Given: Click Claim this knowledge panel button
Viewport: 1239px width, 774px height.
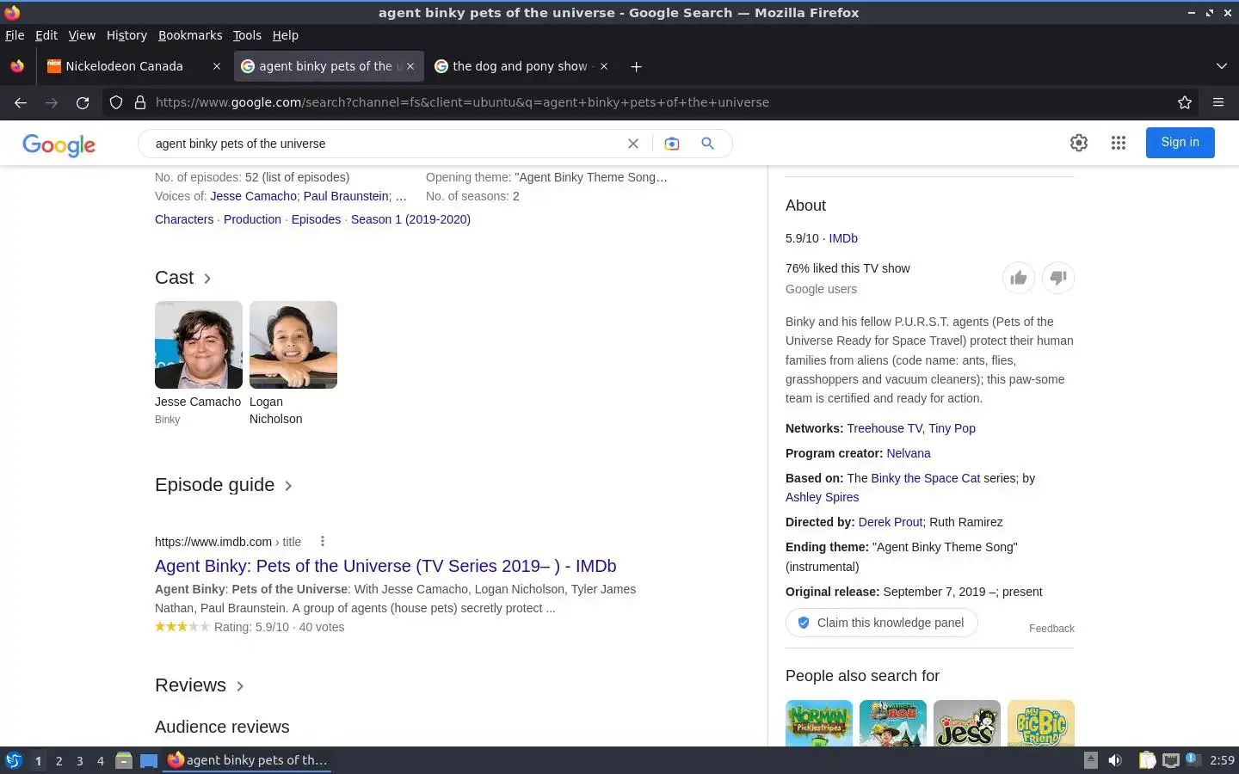Looking at the screenshot, I should coord(881,623).
